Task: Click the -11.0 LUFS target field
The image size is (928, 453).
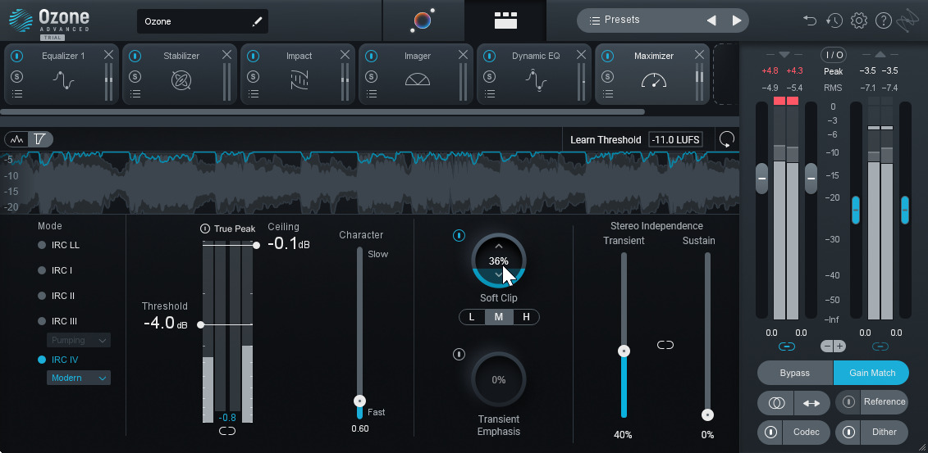Action: 675,140
